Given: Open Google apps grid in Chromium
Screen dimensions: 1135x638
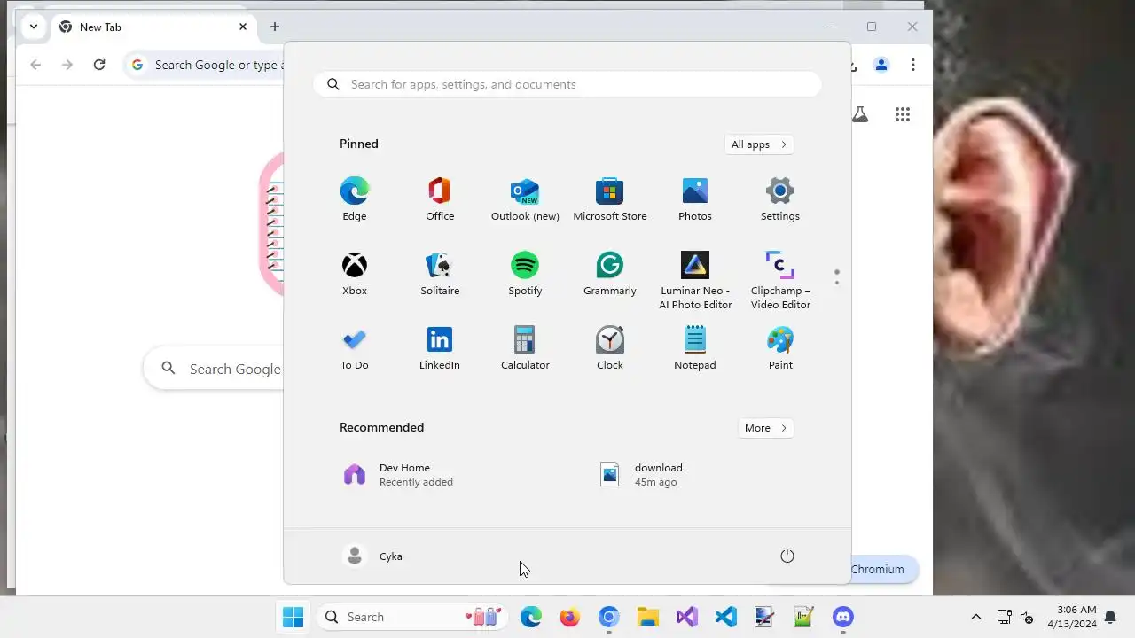Looking at the screenshot, I should 903,114.
